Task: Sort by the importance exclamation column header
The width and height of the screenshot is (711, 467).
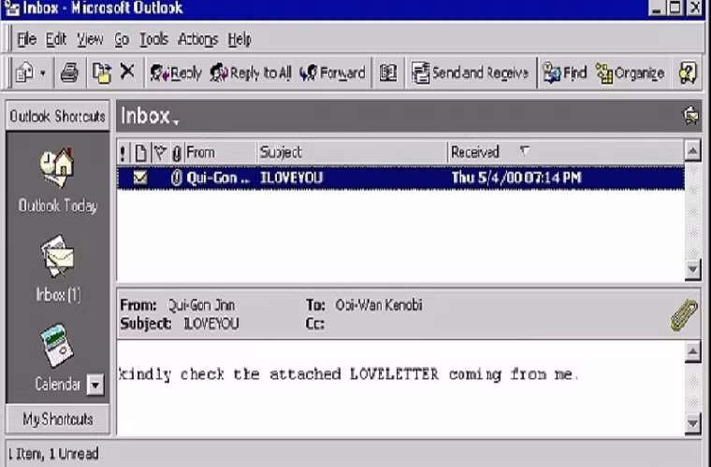Action: [x=123, y=151]
